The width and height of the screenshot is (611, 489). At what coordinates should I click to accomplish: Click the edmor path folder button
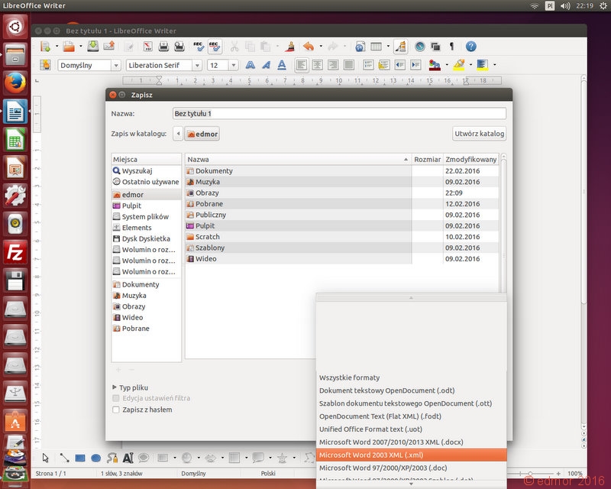(202, 134)
